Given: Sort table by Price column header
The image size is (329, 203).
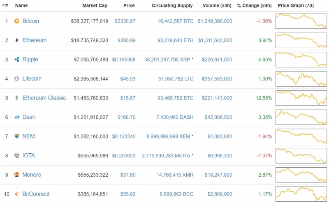Looking at the screenshot, I should click(x=129, y=5).
